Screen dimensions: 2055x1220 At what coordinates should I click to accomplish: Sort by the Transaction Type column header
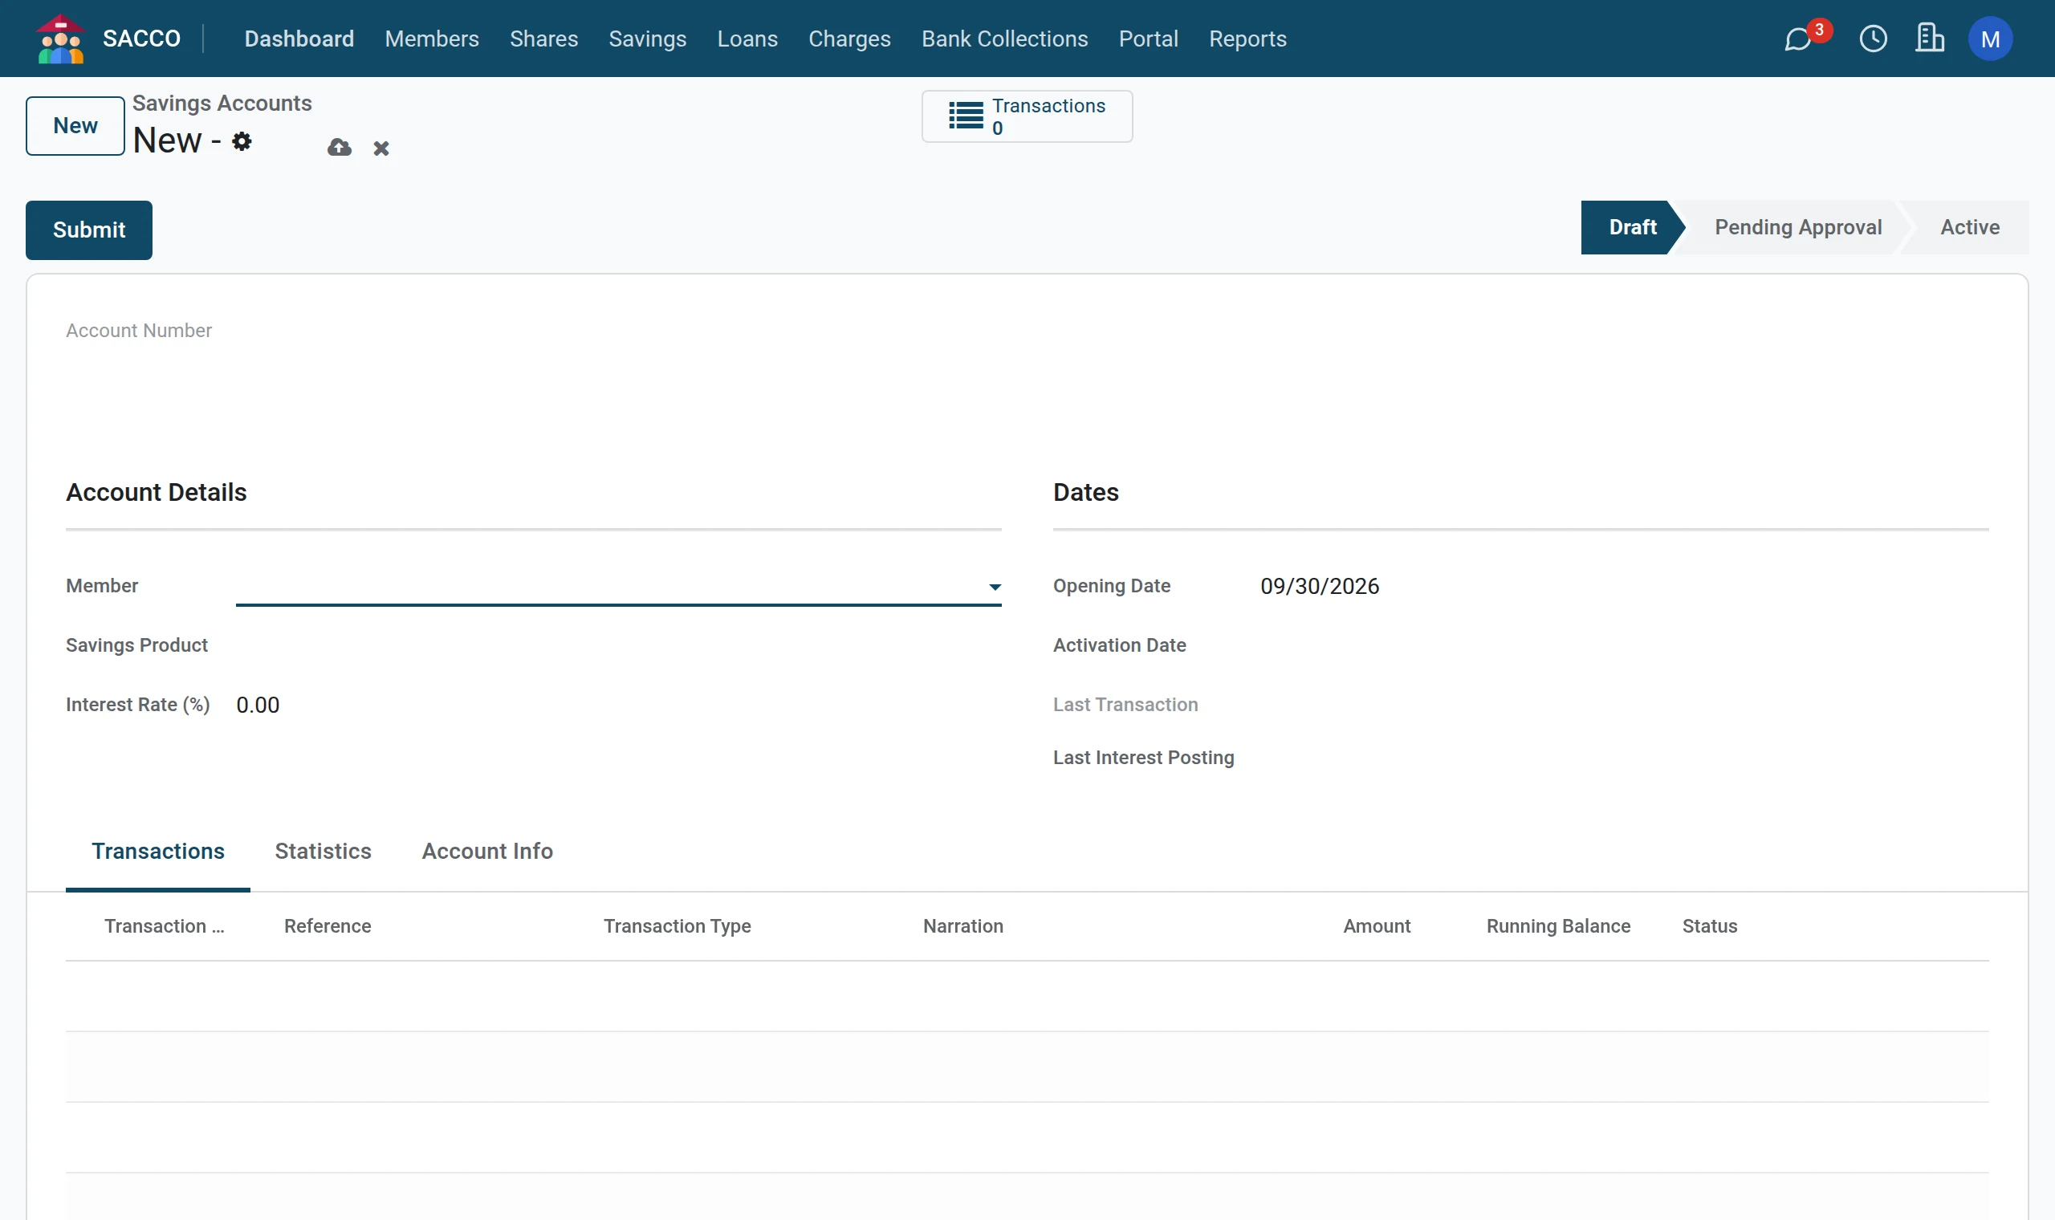678,926
